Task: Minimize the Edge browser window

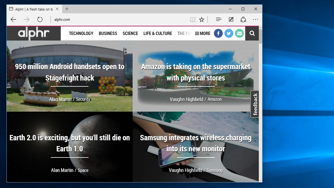Action: tap(230, 9)
